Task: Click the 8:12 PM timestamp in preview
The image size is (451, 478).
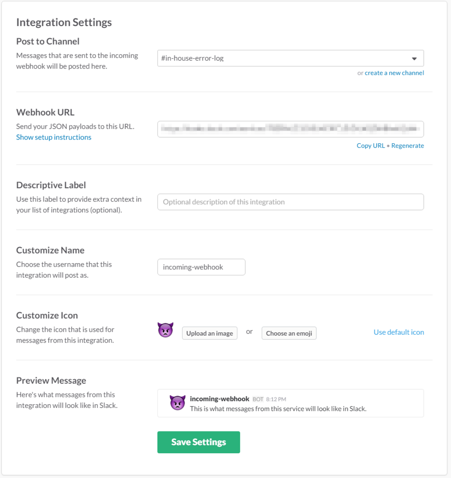Action: (x=276, y=400)
